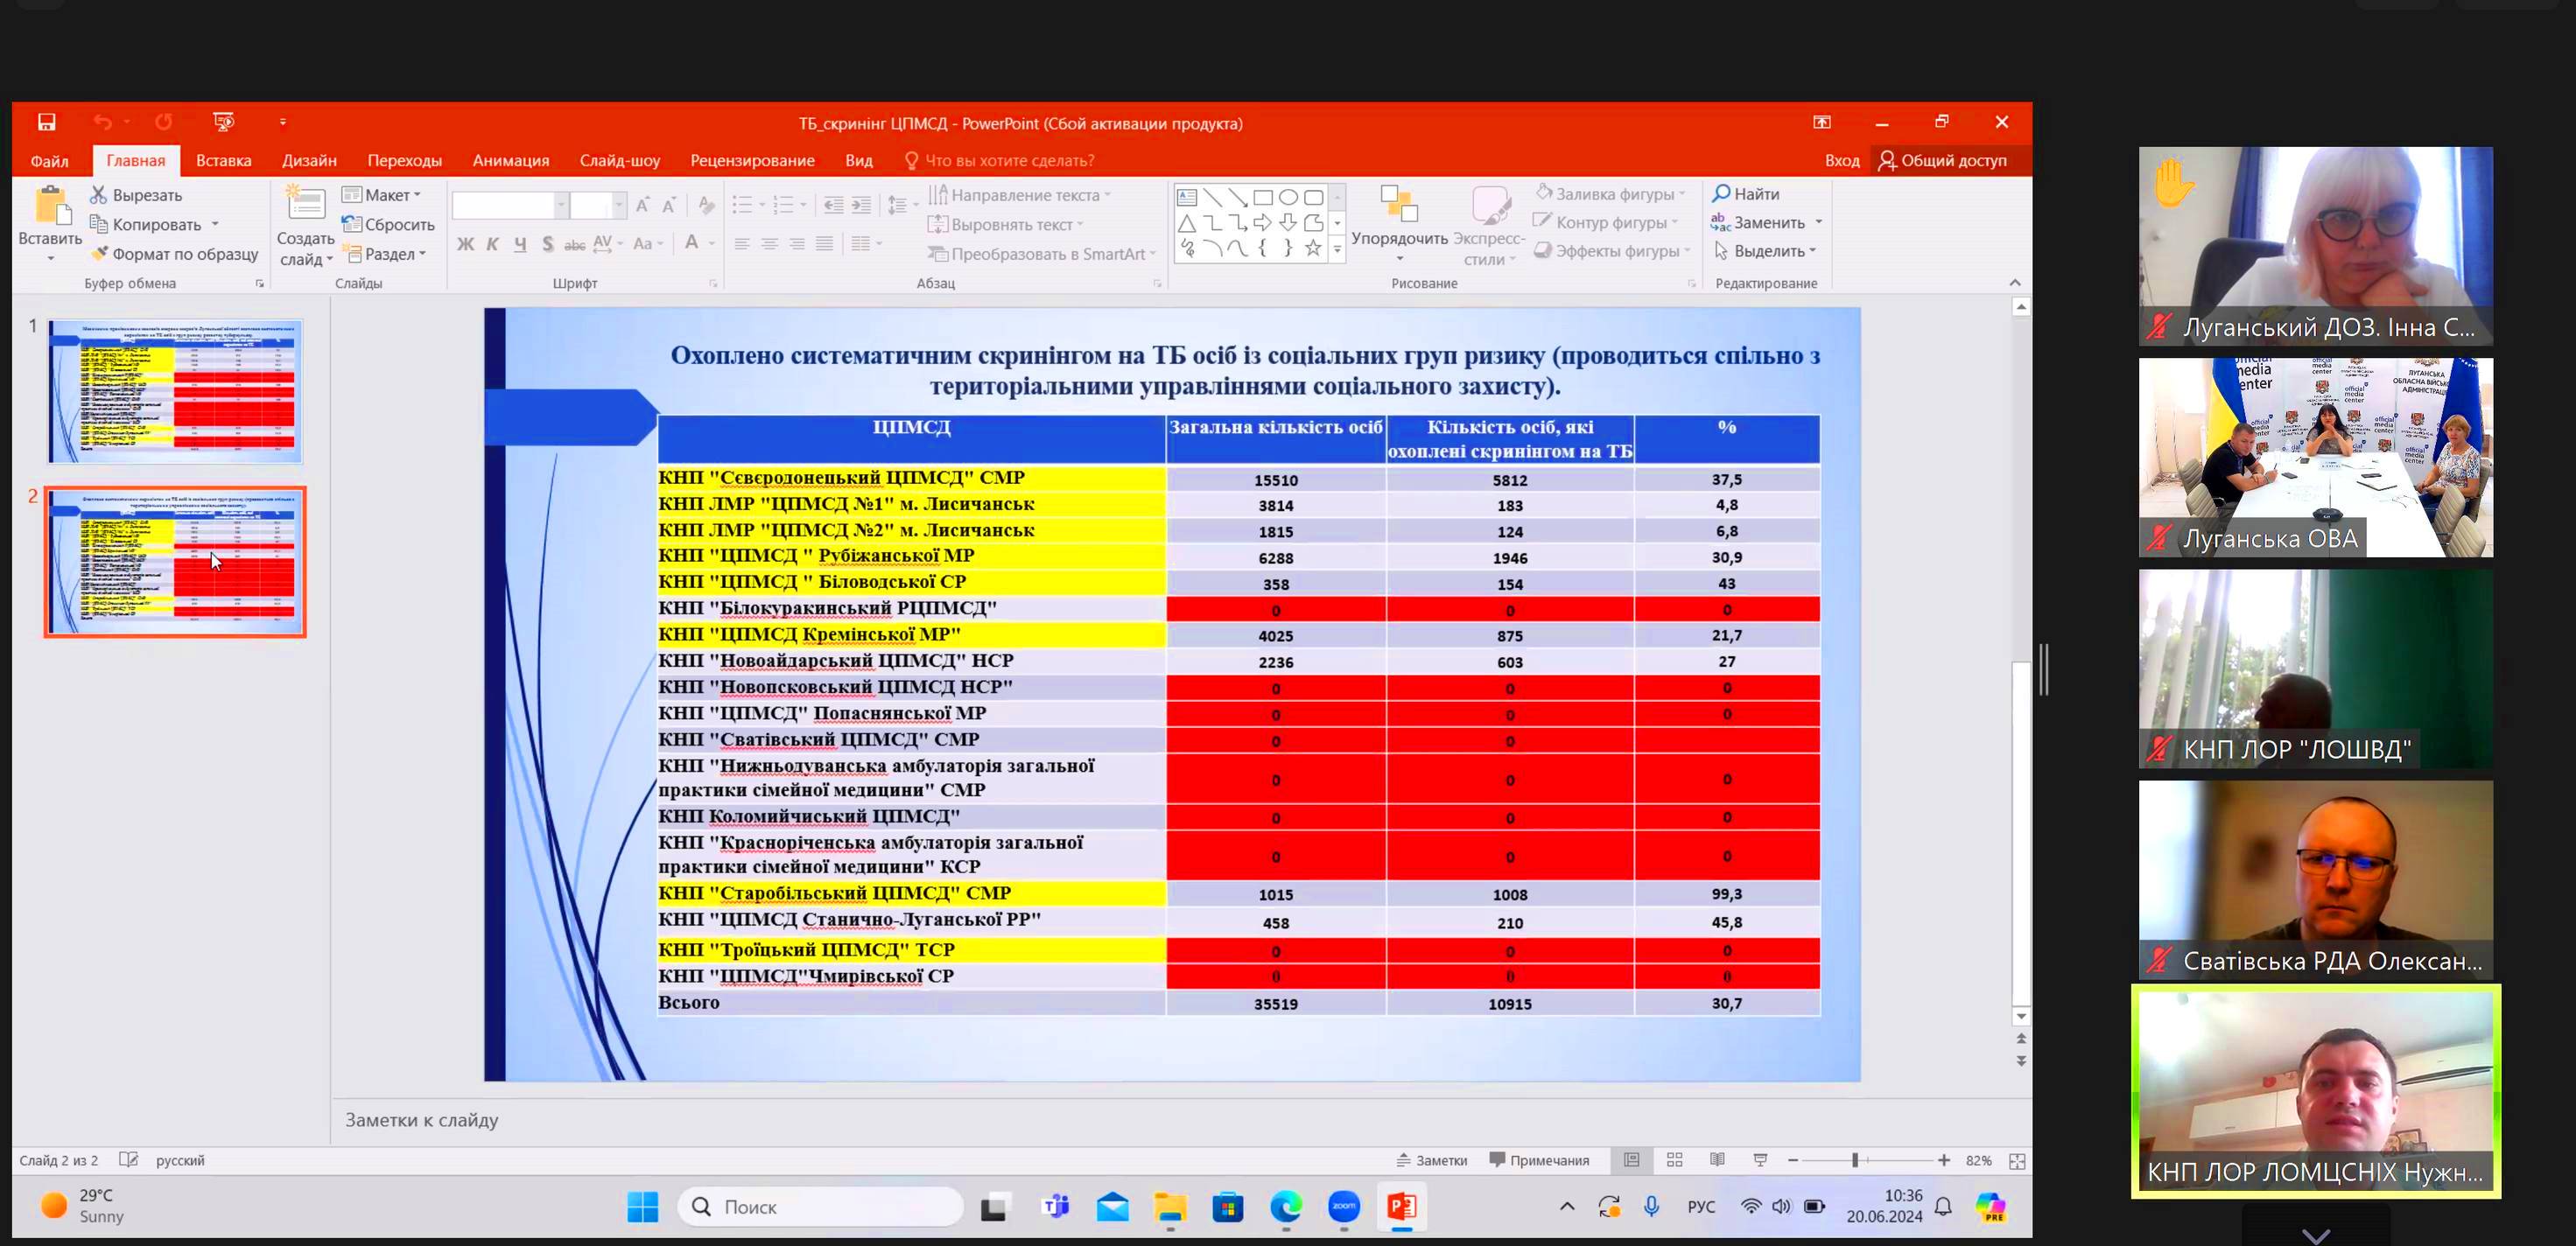Open the Вставить paste icon

point(52,205)
